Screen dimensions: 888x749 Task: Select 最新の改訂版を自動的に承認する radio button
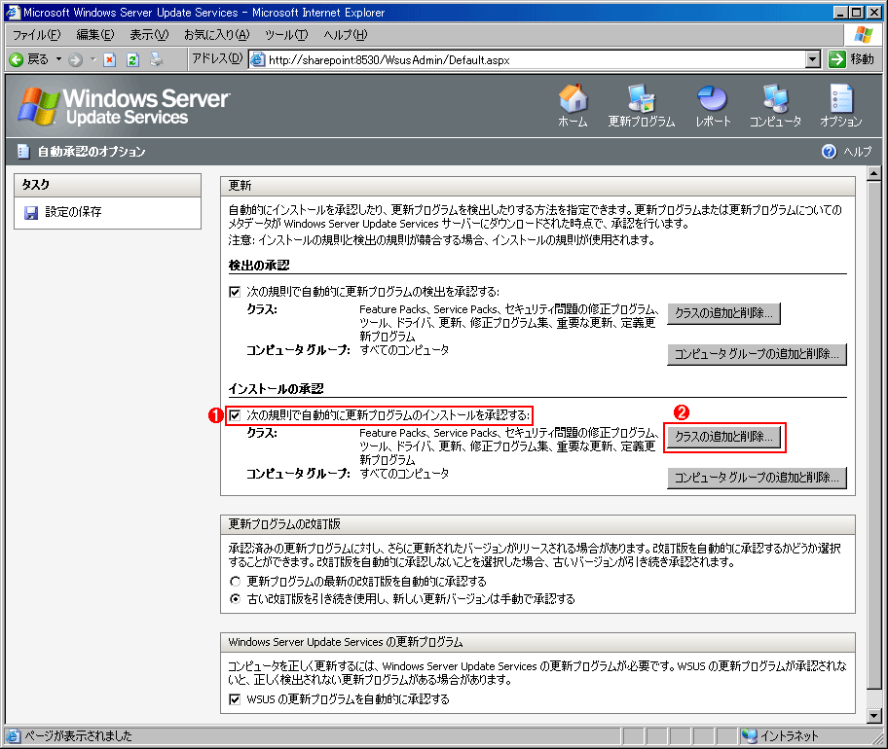click(235, 582)
